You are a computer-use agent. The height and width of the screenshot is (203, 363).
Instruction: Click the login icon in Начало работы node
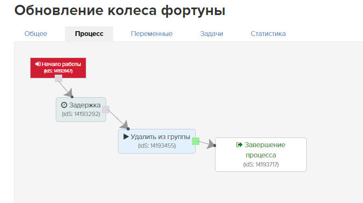point(38,64)
